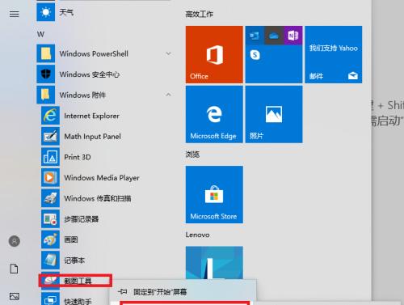
Task: Open Windows 安全中心 shield icon
Action: [x=46, y=74]
